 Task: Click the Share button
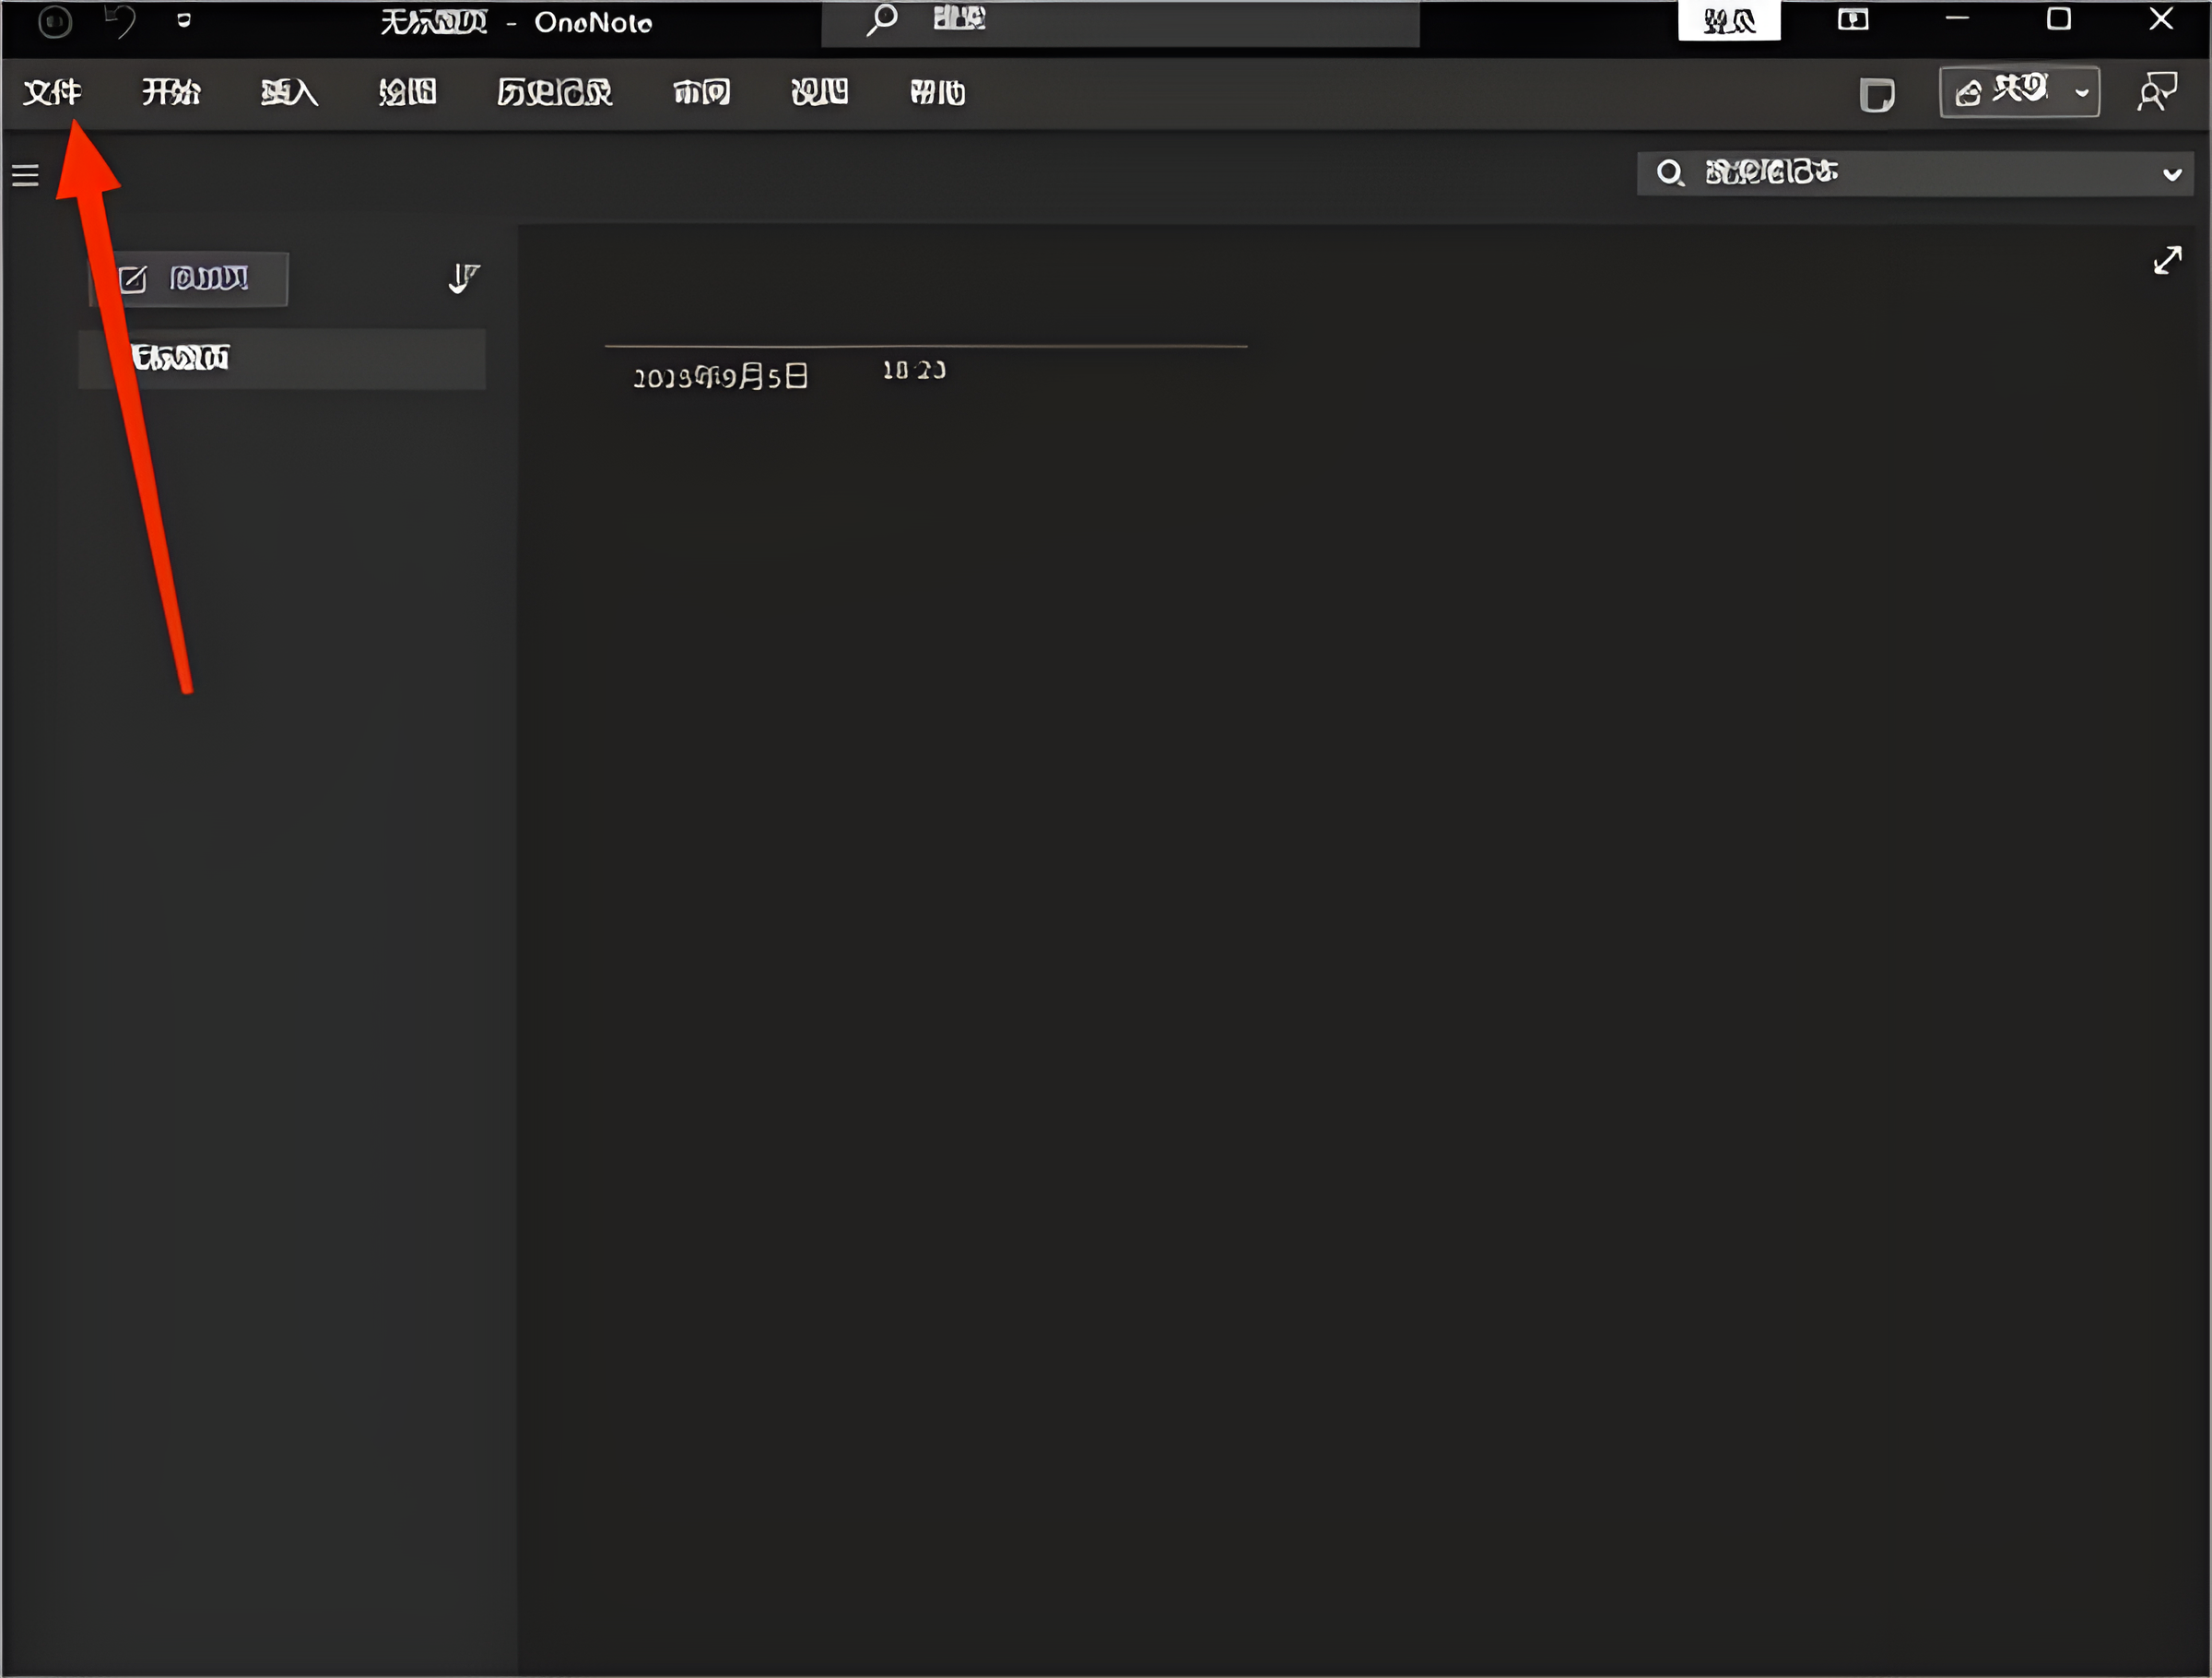click(x=2003, y=92)
